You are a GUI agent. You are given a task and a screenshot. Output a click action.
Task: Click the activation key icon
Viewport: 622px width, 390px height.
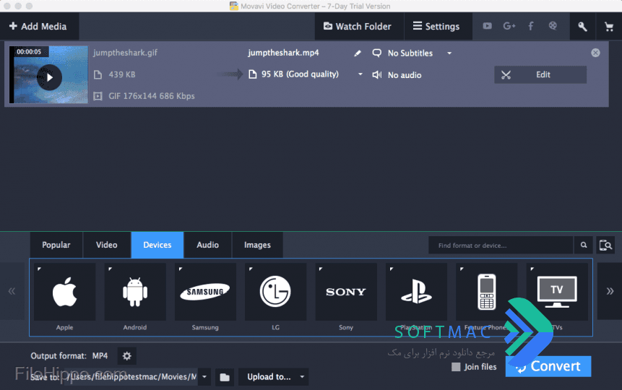[x=582, y=26]
